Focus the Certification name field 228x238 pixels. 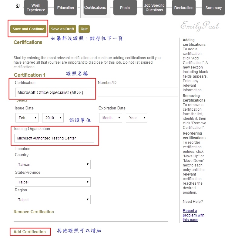[x=55, y=92]
